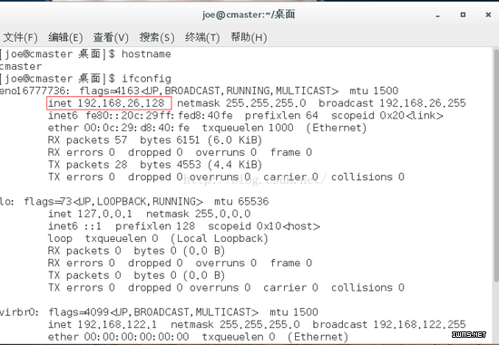Click the 'netmask 255.255.255.0' on eno16777736

click(241, 103)
